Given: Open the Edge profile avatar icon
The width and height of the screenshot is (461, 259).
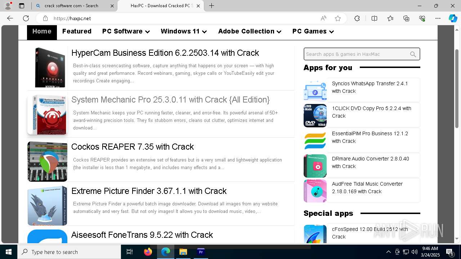Looking at the screenshot, I should pyautogui.click(x=8, y=5).
